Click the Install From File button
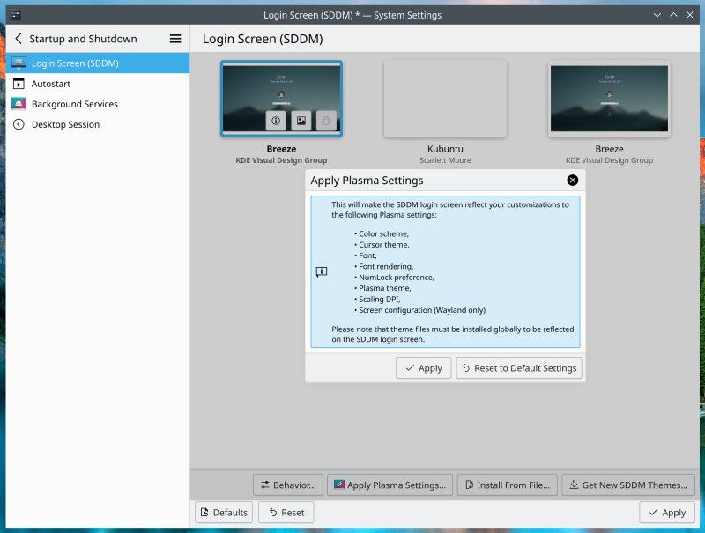 [507, 485]
